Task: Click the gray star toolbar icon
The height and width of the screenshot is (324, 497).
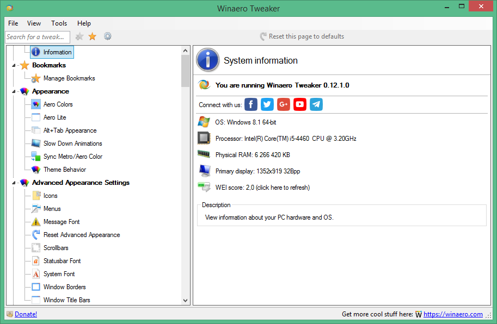Action: (x=79, y=36)
